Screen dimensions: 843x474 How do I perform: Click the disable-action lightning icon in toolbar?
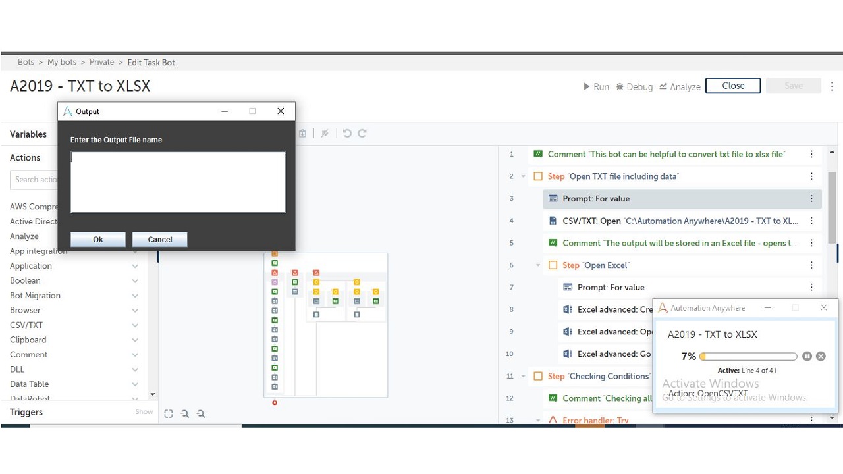pyautogui.click(x=325, y=133)
